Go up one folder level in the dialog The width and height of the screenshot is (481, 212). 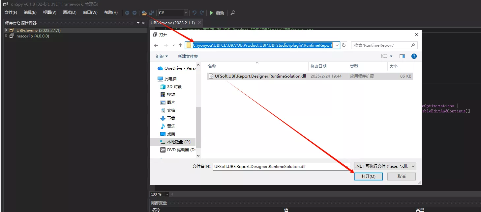[x=180, y=45]
